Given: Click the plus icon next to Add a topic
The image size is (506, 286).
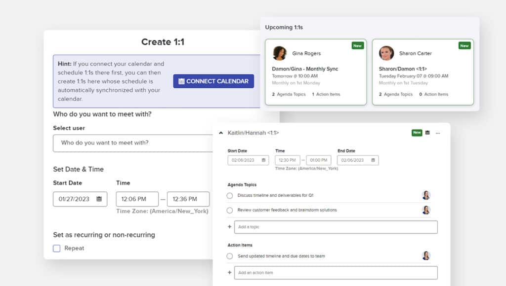Looking at the screenshot, I should click(229, 227).
